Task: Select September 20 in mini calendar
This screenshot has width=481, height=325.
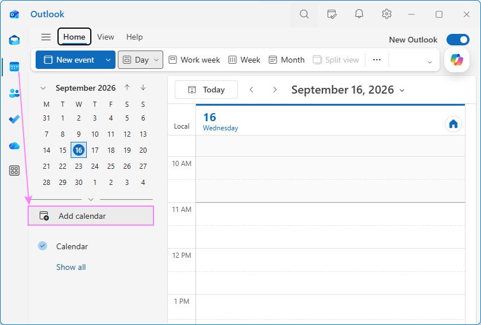Action: pyautogui.click(x=143, y=150)
